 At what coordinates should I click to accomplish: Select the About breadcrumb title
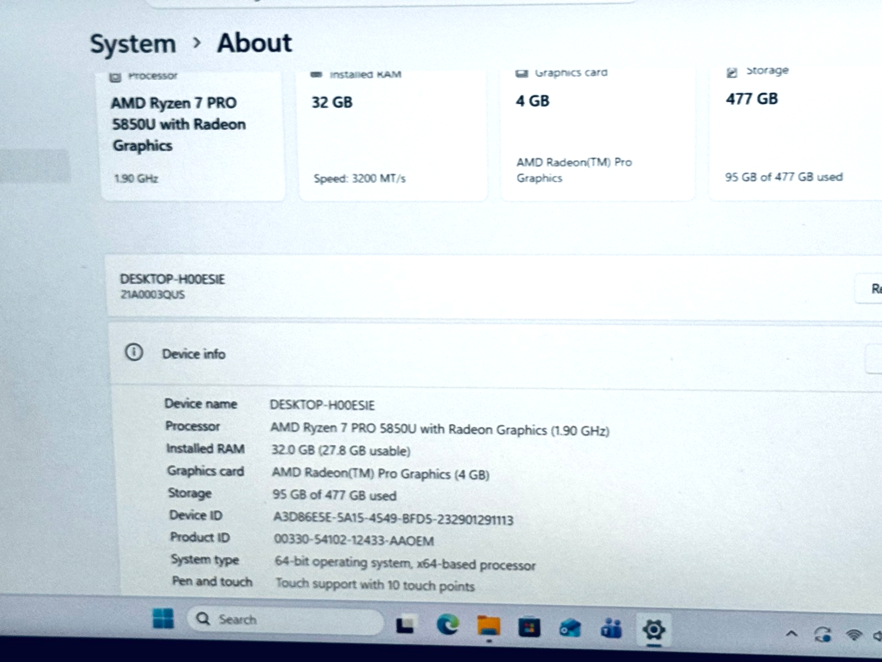tap(254, 43)
